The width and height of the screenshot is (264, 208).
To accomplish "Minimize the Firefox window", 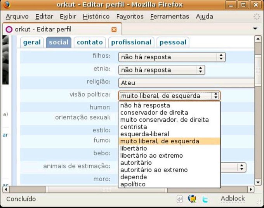I will [x=231, y=5].
